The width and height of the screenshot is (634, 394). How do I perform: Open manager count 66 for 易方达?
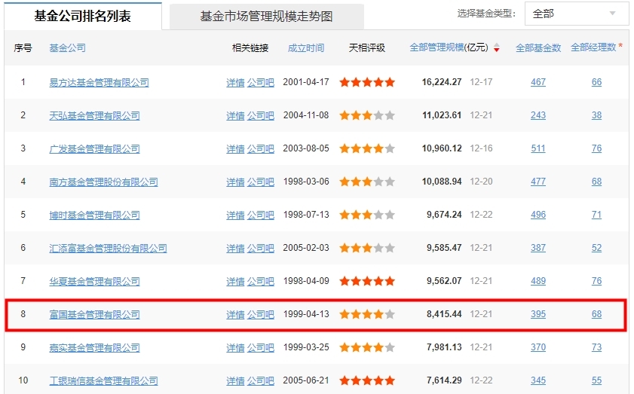coord(597,82)
